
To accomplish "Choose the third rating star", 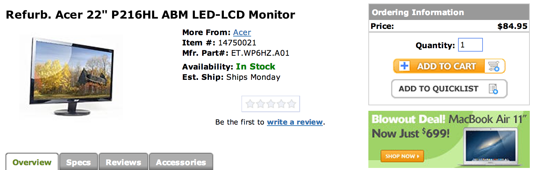I will (x=271, y=104).
